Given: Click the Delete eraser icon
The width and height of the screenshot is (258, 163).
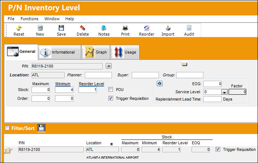Looking at the screenshot, I should 83,28.
